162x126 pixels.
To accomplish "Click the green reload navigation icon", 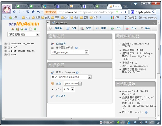I will tap(35, 29).
